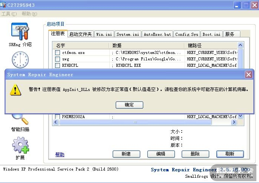Click the app icon in title bar
This screenshot has height=183, width=259.
coord(3,5)
